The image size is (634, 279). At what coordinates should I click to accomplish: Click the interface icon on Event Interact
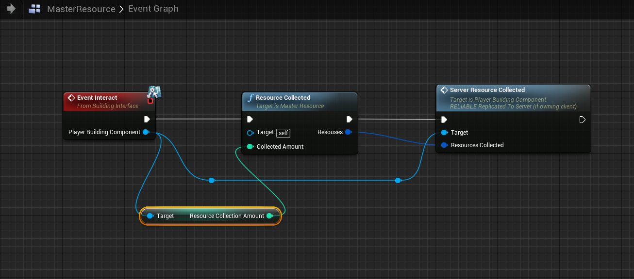click(154, 91)
